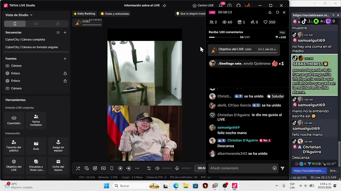This screenshot has height=191, width=341.
Task: Mute the microphone
Action: pyautogui.click(x=177, y=168)
